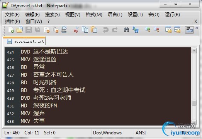Open the 设置(T) menu
Viewport: 202px width, 139px height.
click(135, 15)
